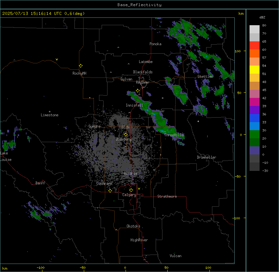
Task: Click the Stettler label
Action: click(205, 77)
